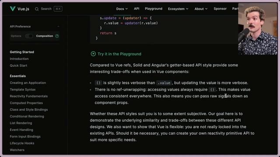280x157 pixels.
Task: Open Event Handling page
Action: [x=21, y=130]
